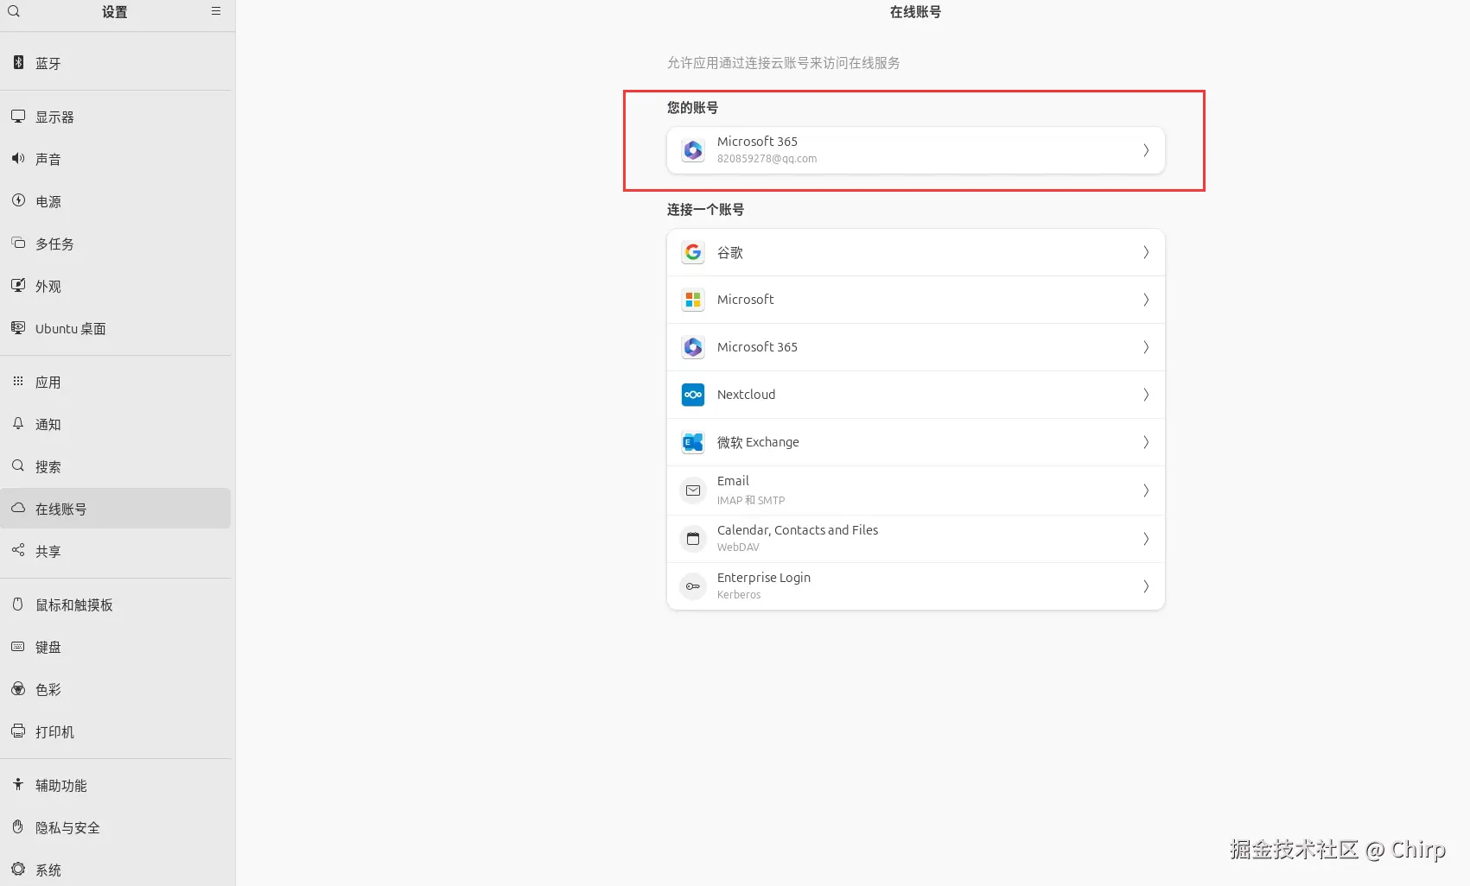Expand the Nextcloud row chevron

[x=1146, y=395]
